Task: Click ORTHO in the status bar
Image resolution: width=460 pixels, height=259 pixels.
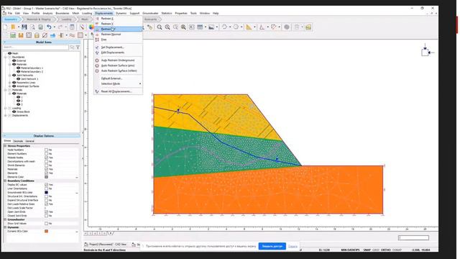Action: tap(385, 250)
